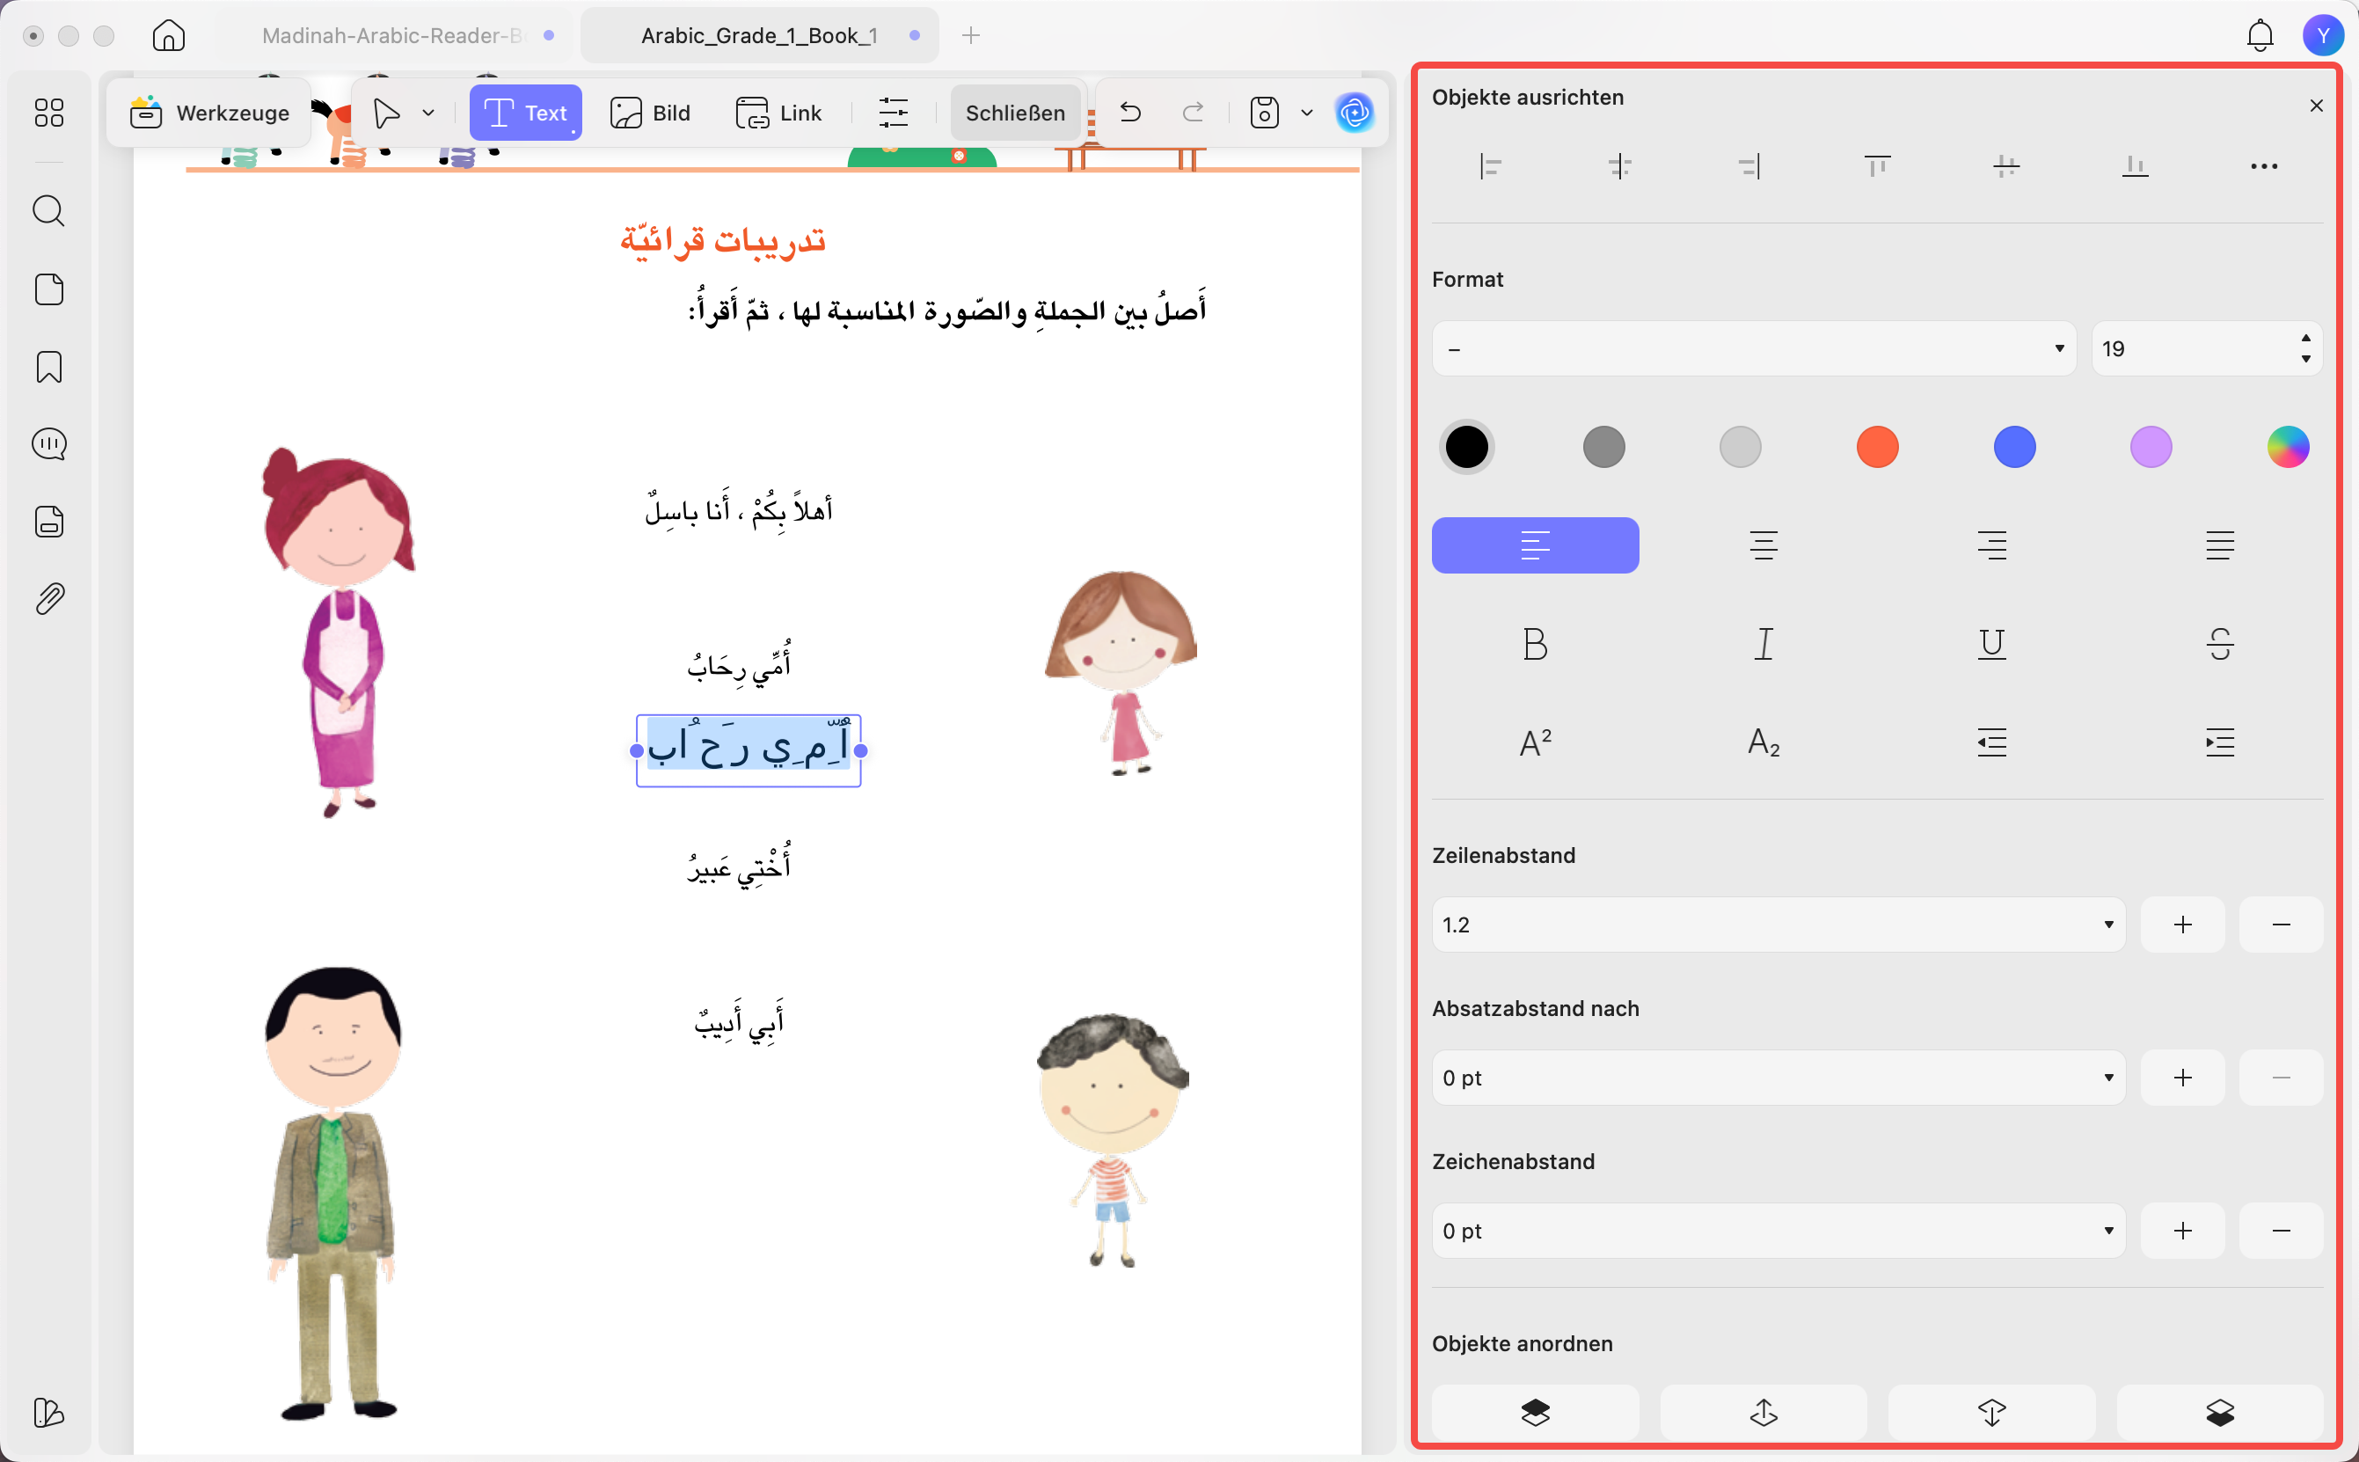Switch to Madinah-Arabic-Reader tab
Image resolution: width=2359 pixels, height=1462 pixels.
(393, 36)
